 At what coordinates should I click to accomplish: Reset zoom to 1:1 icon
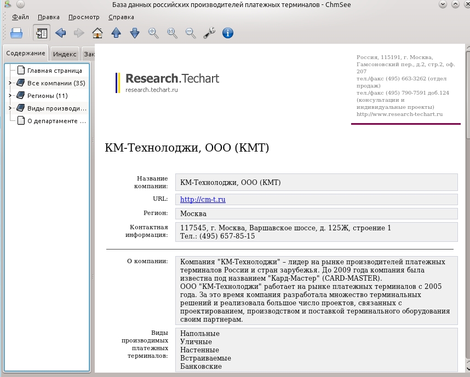point(172,33)
